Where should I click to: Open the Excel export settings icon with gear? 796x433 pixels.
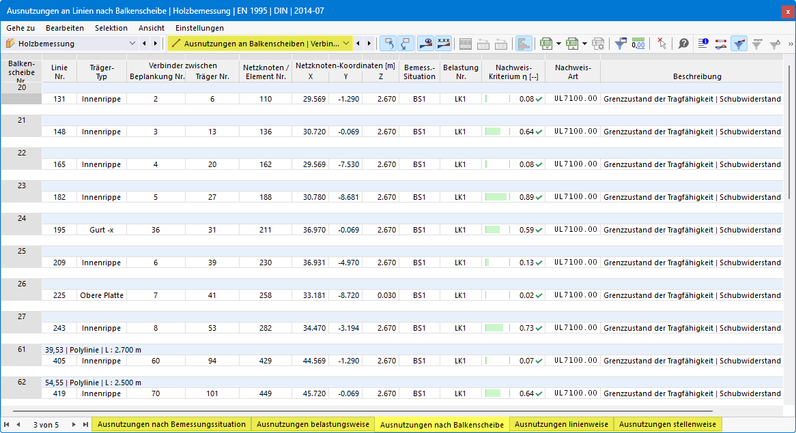(x=598, y=44)
